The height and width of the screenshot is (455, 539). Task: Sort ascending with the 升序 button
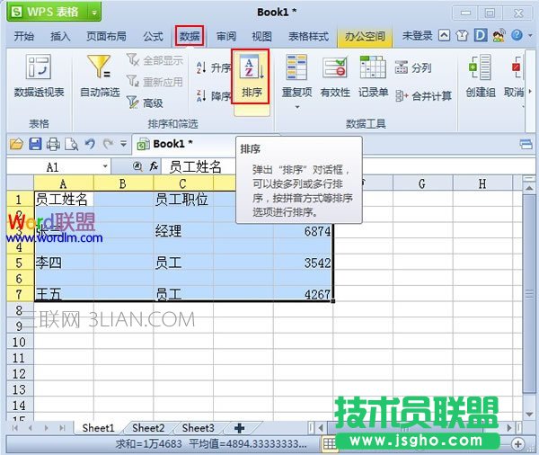click(x=214, y=68)
